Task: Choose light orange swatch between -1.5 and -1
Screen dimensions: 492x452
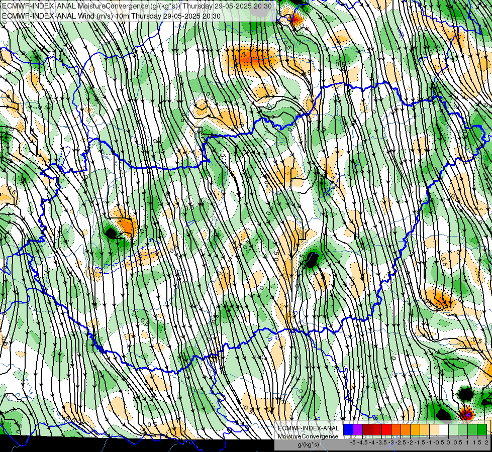Action: [425, 430]
